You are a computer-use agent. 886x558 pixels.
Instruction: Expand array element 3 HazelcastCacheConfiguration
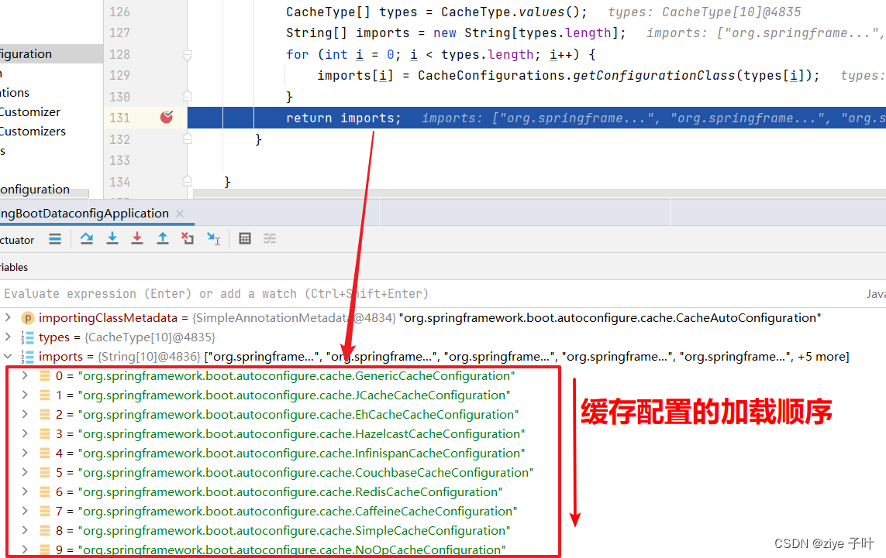(x=25, y=433)
